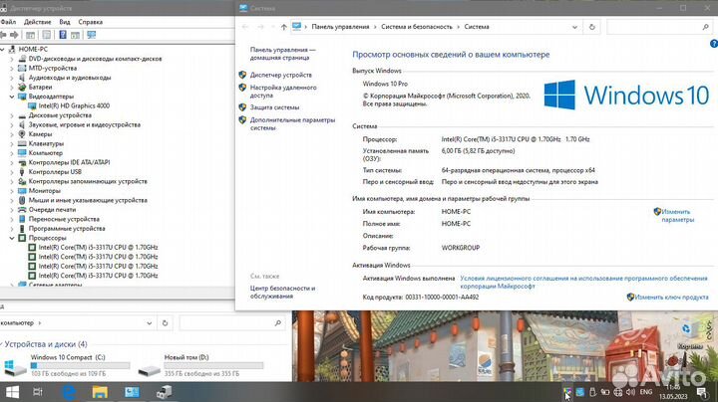Click the magnifier icon in Система window search
The width and height of the screenshot is (718, 402).
coord(706,27)
